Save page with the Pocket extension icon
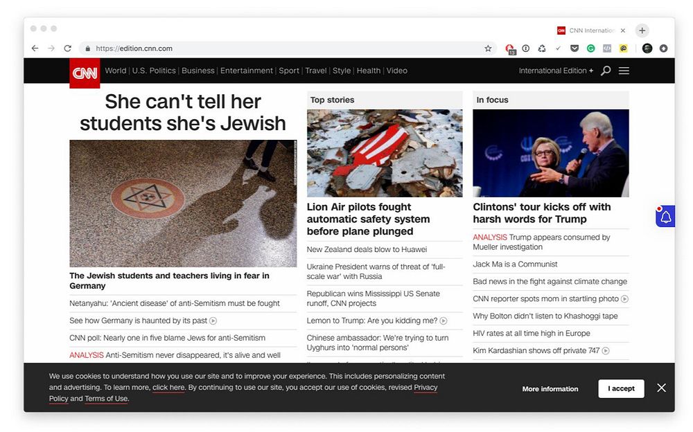 pos(574,48)
